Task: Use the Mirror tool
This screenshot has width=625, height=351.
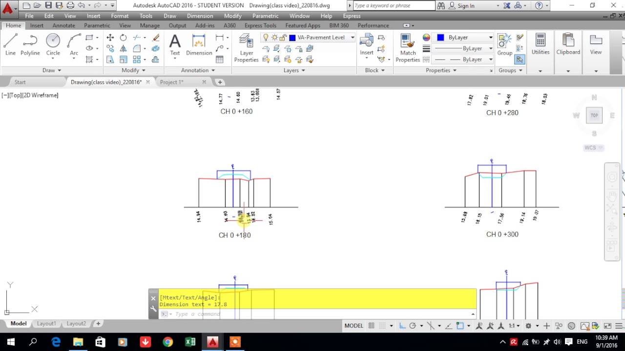Action: (123, 48)
